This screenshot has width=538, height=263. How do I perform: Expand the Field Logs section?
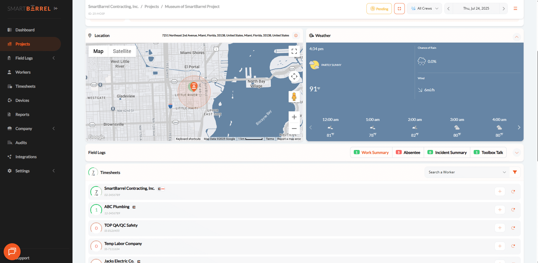517,153
